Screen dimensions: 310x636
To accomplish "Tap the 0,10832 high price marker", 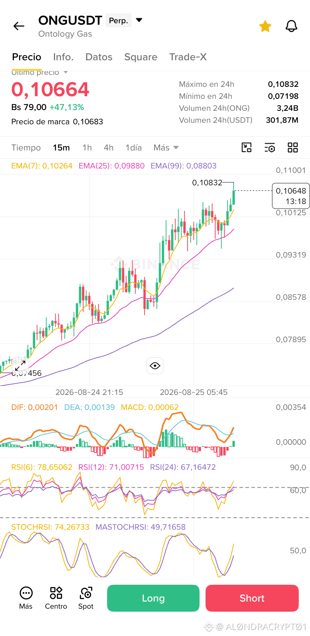I will [x=207, y=183].
